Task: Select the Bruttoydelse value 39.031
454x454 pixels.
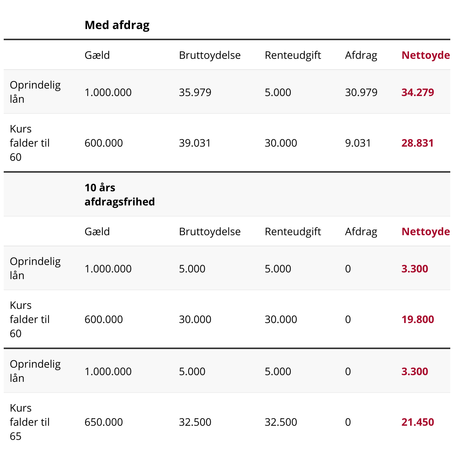Action: click(x=195, y=143)
